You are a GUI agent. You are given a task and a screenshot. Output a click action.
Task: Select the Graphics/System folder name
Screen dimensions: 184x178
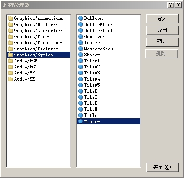pos(33,55)
